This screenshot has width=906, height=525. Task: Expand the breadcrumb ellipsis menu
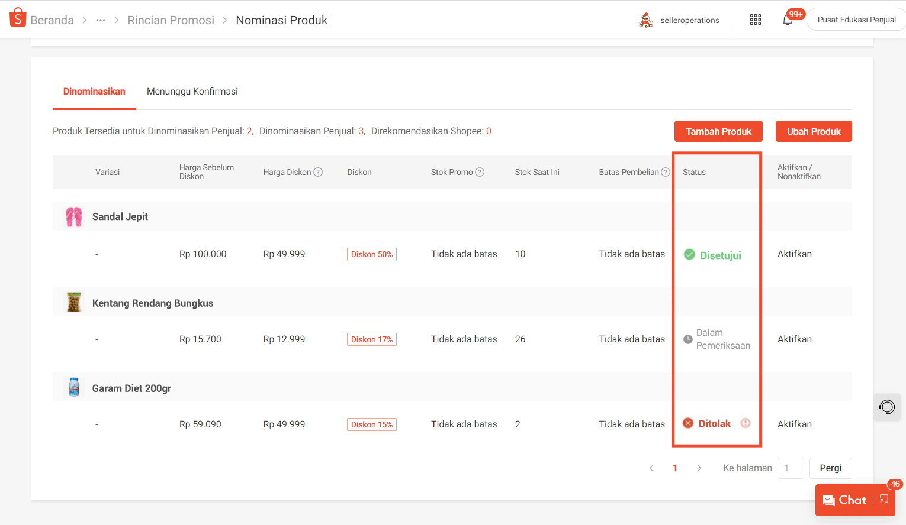click(x=101, y=20)
